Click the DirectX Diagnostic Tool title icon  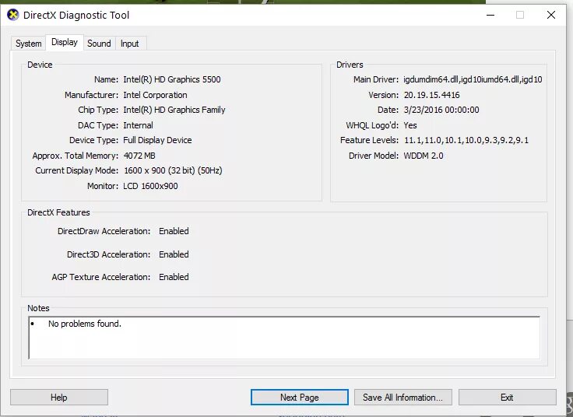click(x=12, y=15)
